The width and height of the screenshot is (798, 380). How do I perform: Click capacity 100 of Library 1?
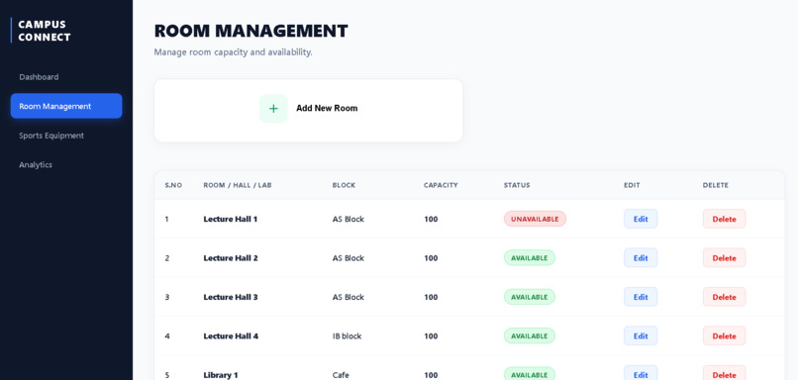(431, 375)
